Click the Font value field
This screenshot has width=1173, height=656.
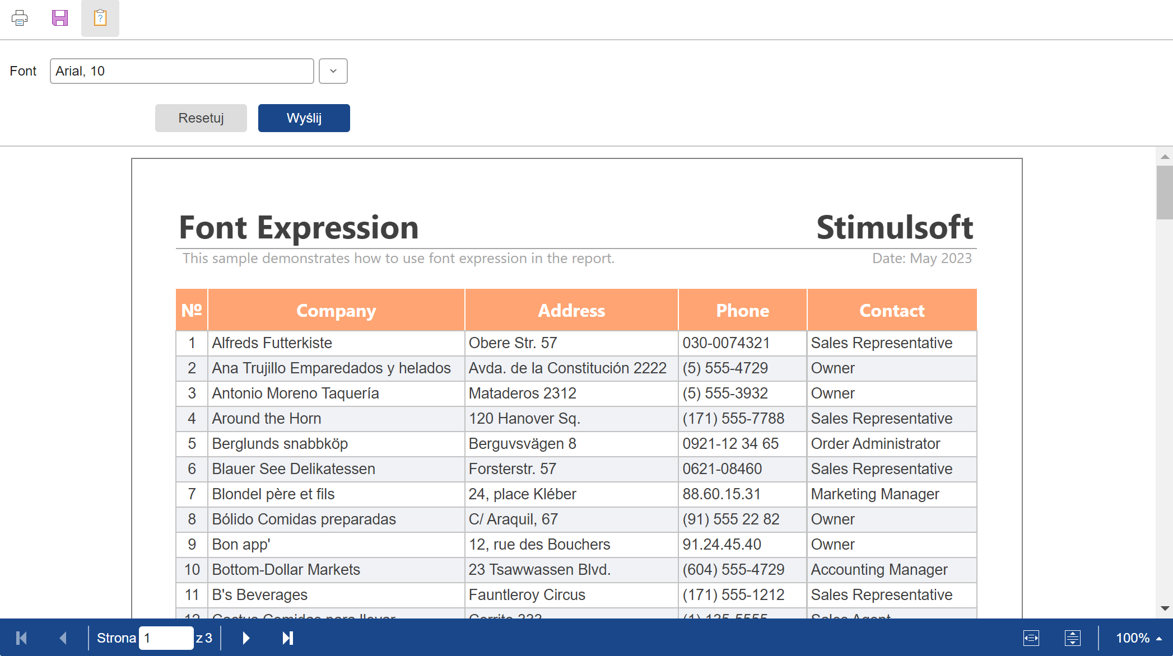click(181, 71)
